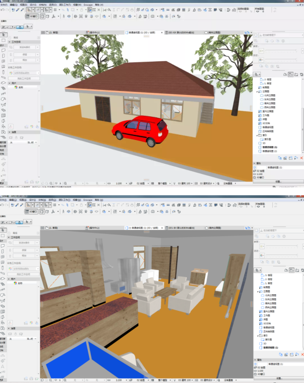304x383 pixels.
Task: Click 我的工作空间 button in the upper window
Action: pos(24,78)
